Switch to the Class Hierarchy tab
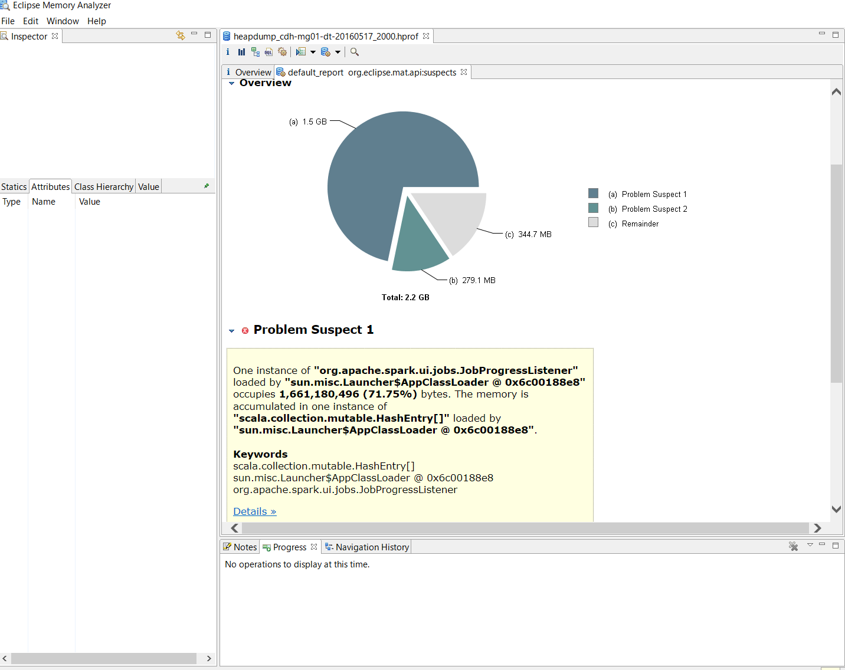Image resolution: width=845 pixels, height=670 pixels. click(103, 186)
